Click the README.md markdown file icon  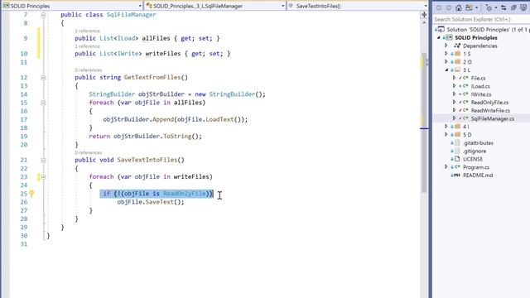pos(456,175)
